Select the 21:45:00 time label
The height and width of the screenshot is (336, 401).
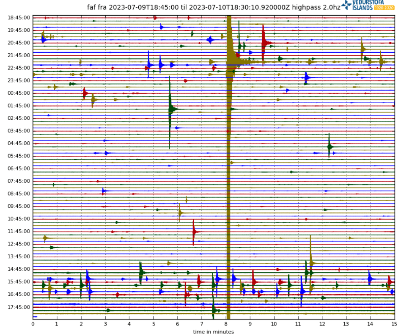point(19,55)
